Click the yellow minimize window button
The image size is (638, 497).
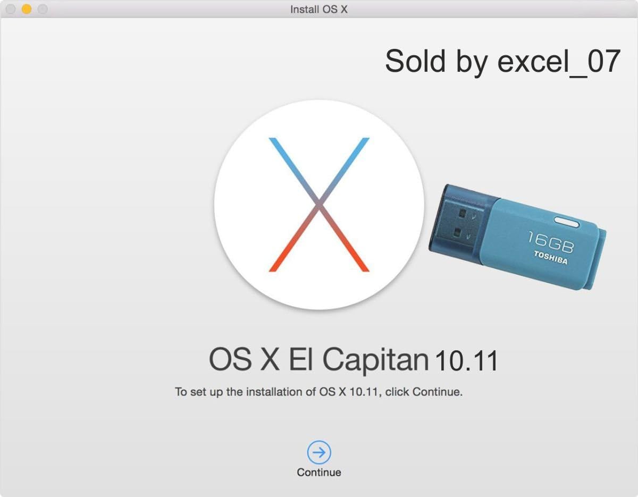click(x=26, y=9)
